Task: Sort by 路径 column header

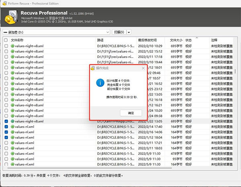Action: pyautogui.click(x=100, y=40)
